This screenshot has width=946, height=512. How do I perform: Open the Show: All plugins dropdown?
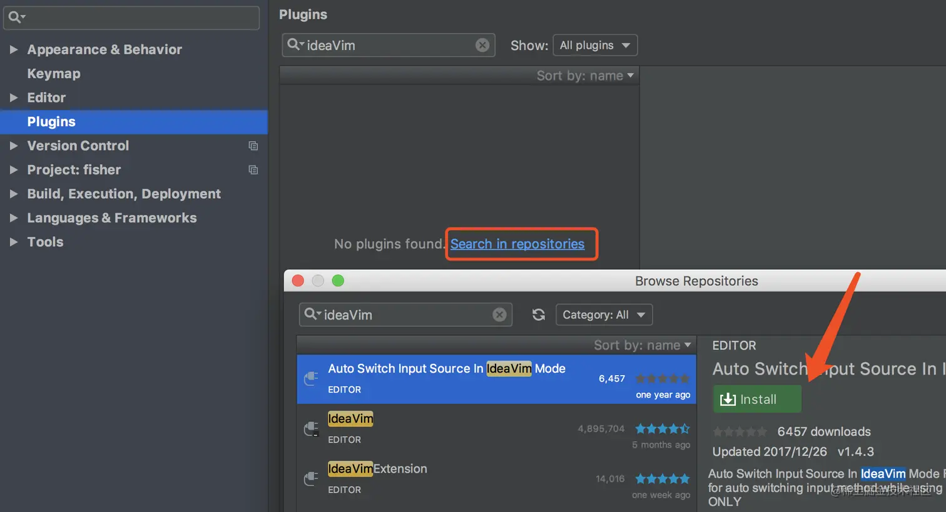(595, 45)
